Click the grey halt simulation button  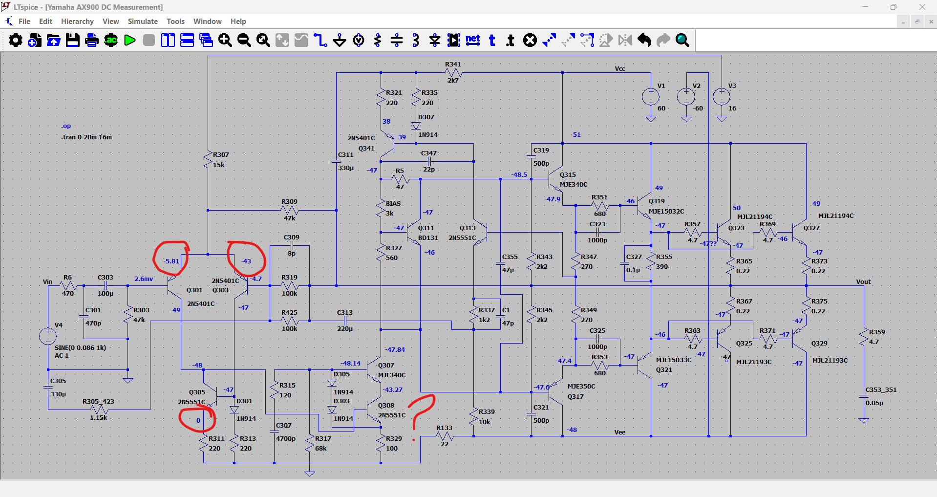pos(149,40)
